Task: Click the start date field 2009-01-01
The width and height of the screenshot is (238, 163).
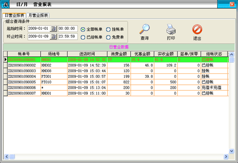Action: 39,29
